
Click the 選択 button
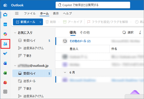point(128,32)
